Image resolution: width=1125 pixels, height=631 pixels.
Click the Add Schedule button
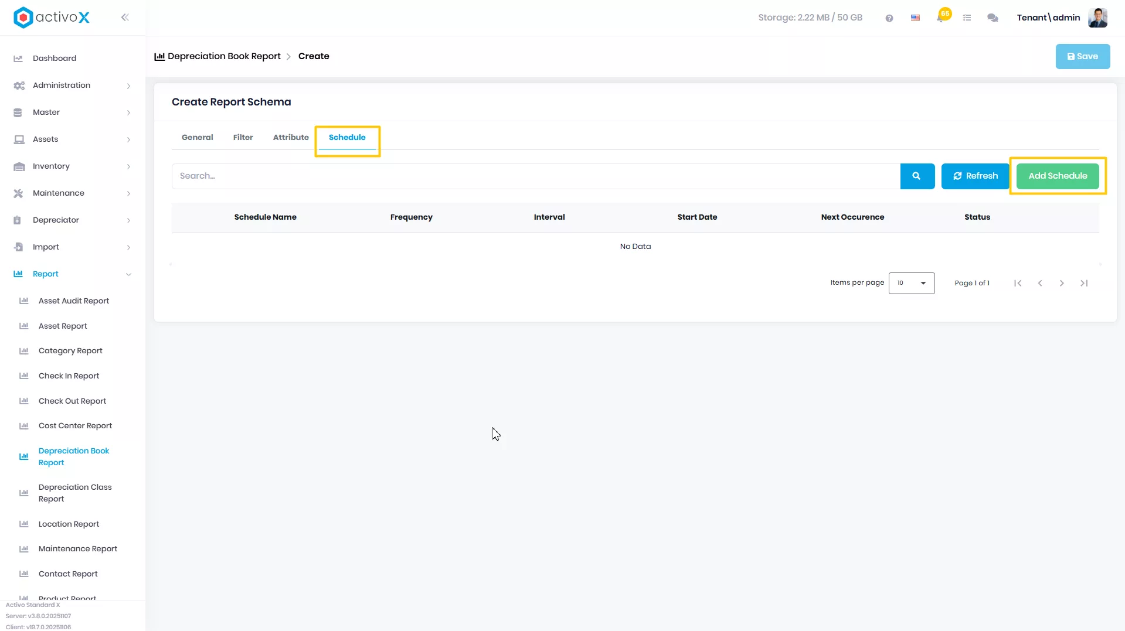1057,176
